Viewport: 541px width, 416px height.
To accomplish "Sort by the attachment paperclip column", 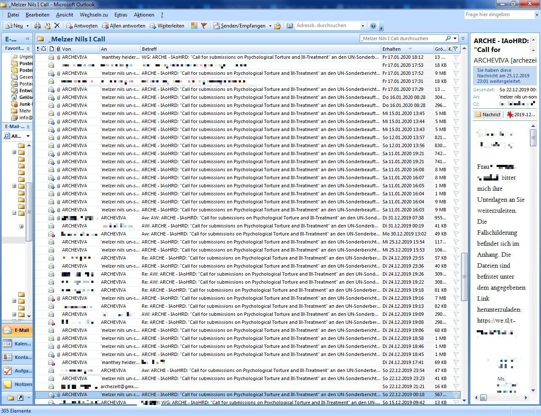I will pos(58,49).
